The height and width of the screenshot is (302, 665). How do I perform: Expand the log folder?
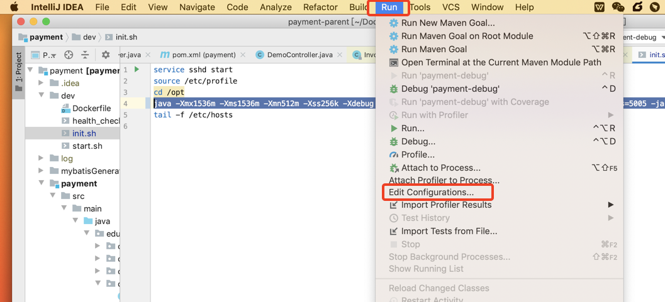pyautogui.click(x=41, y=158)
